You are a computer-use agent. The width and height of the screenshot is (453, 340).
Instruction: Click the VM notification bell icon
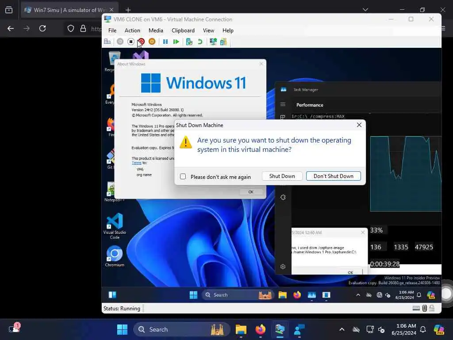(x=419, y=295)
